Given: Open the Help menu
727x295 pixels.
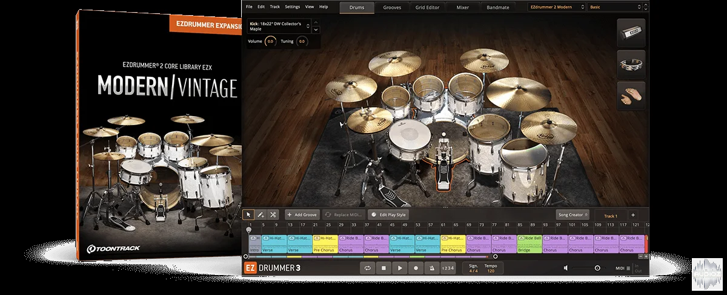Looking at the screenshot, I should [x=324, y=7].
